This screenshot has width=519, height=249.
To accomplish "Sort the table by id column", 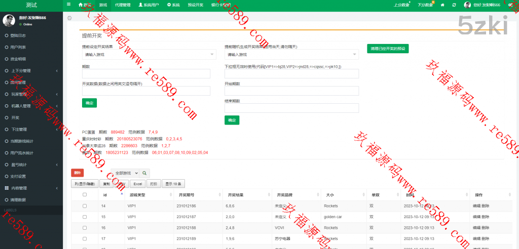I will click(105, 194).
